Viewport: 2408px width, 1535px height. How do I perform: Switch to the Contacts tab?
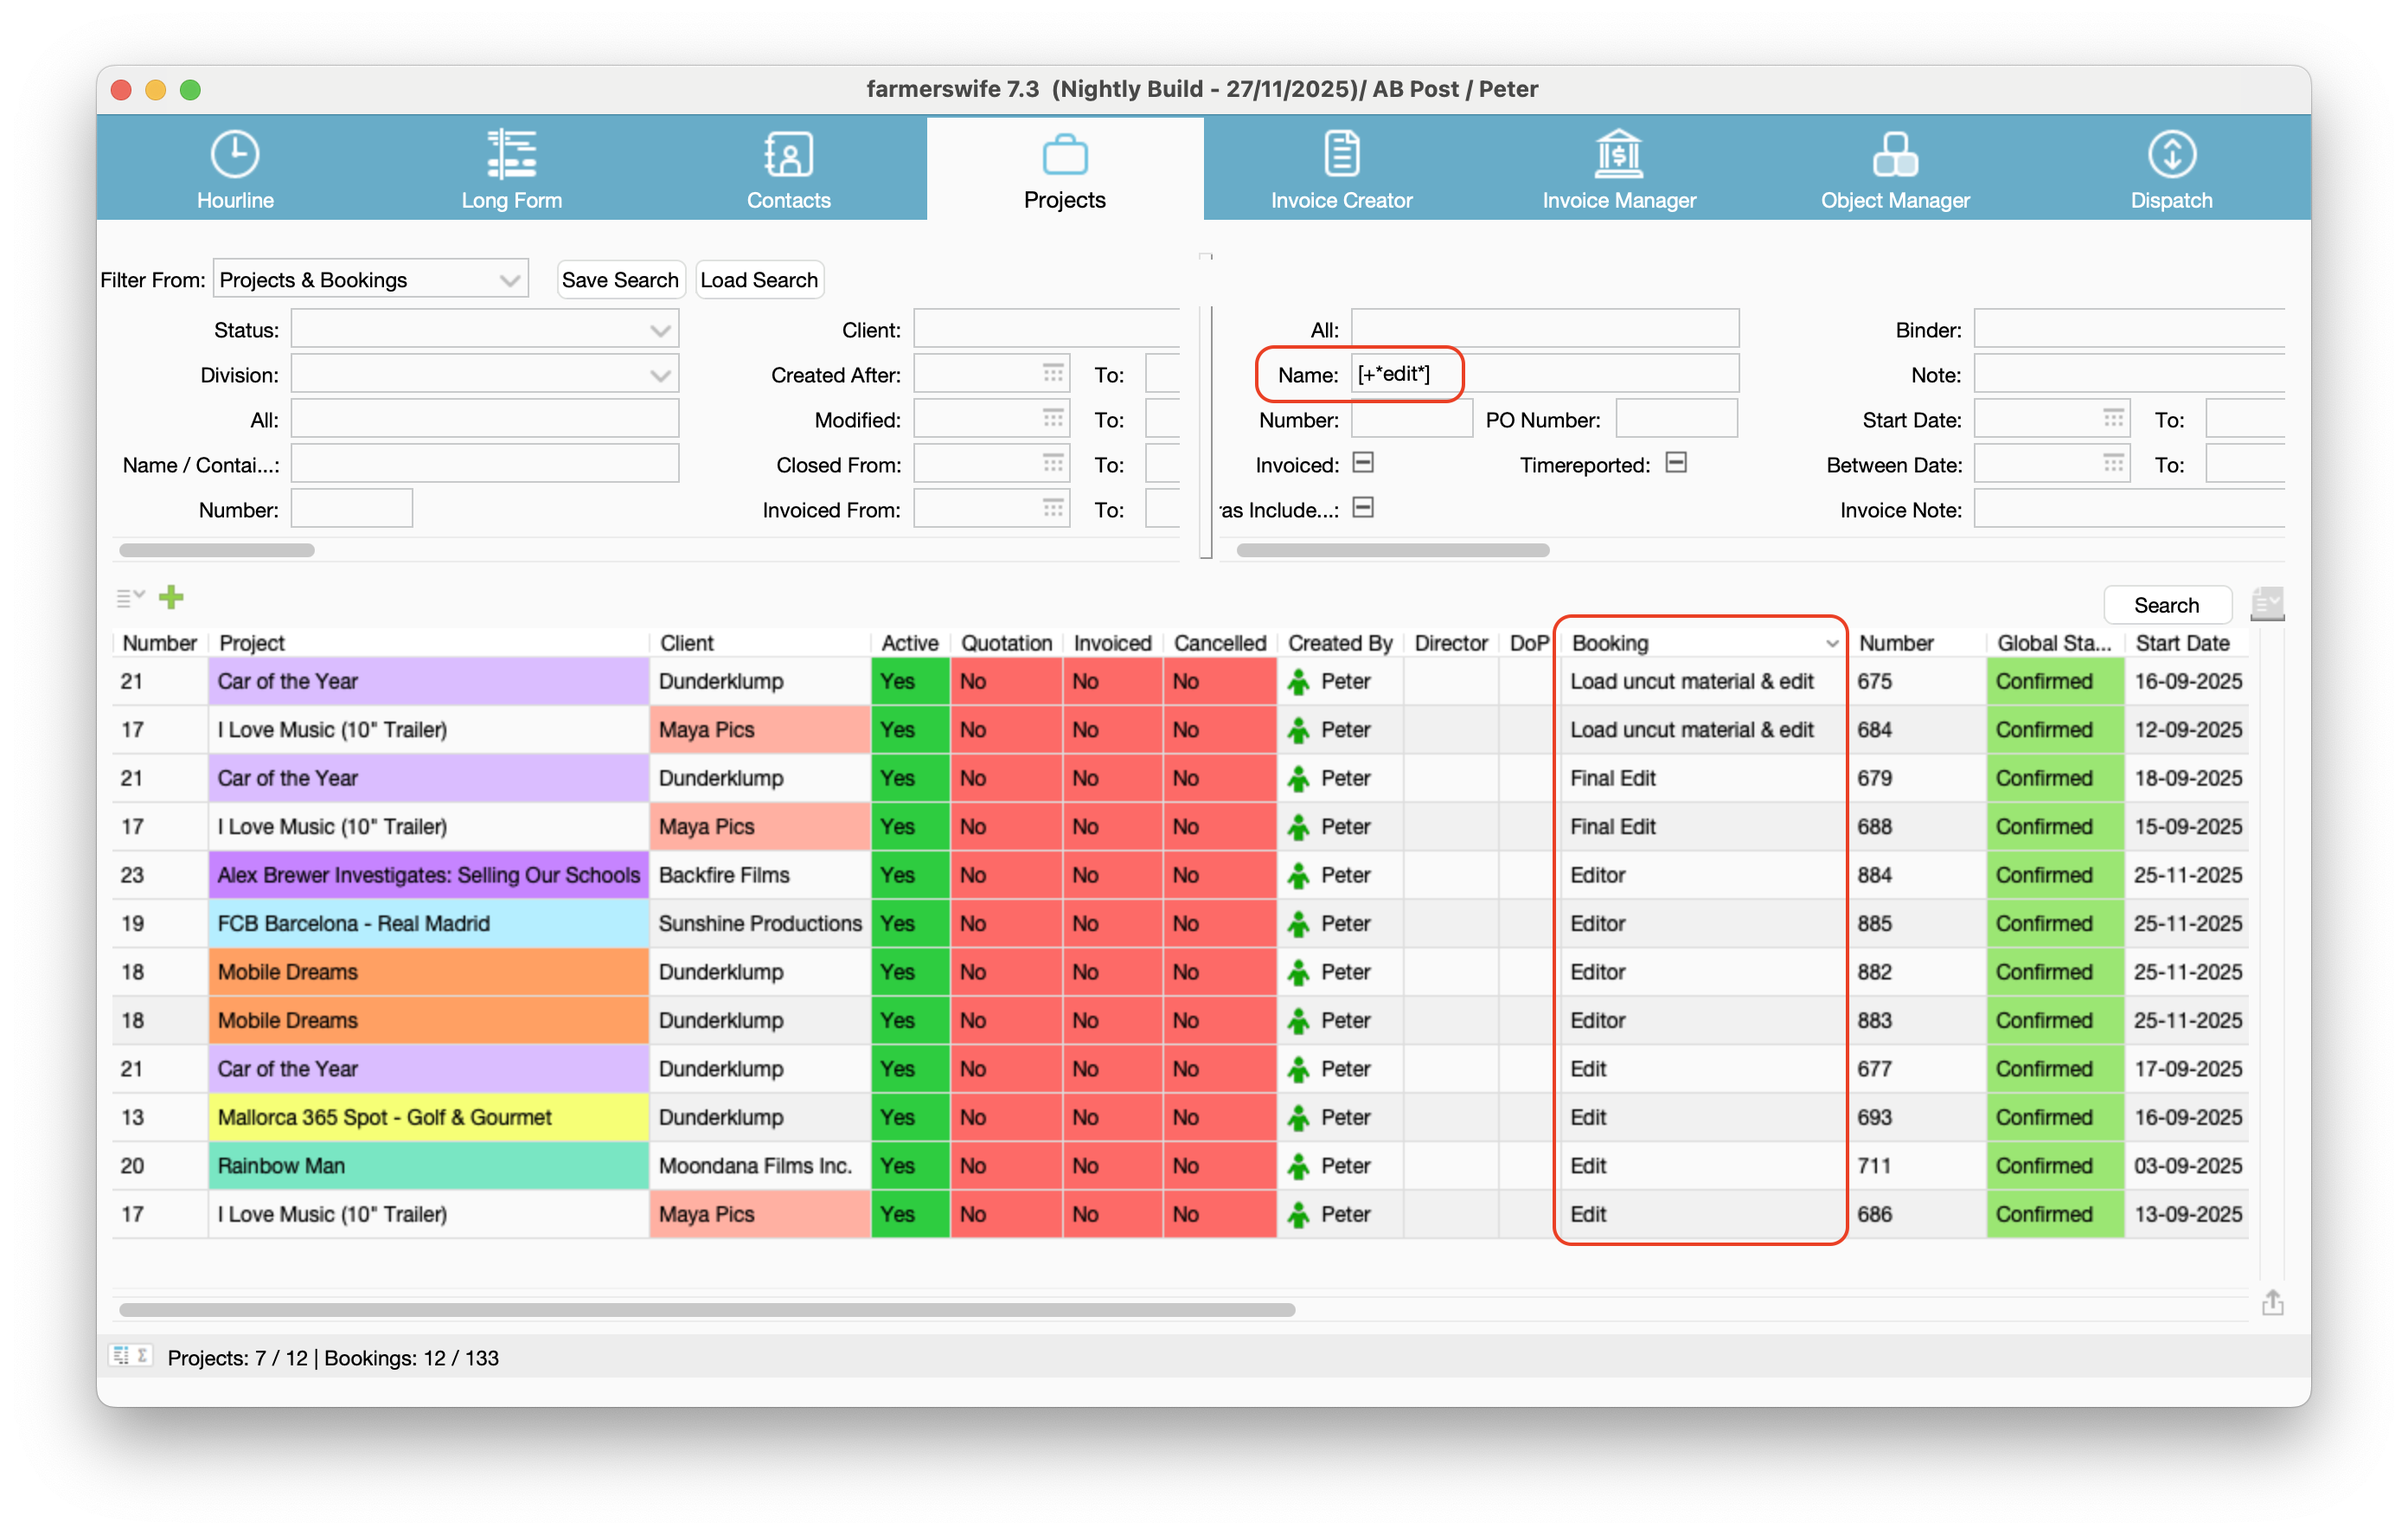pos(788,170)
